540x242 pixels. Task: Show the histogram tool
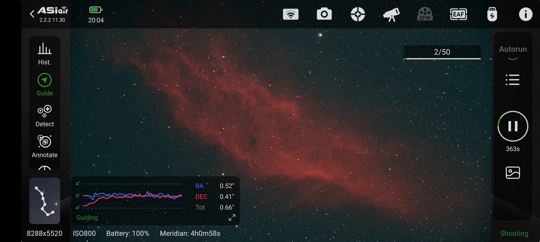[x=45, y=54]
